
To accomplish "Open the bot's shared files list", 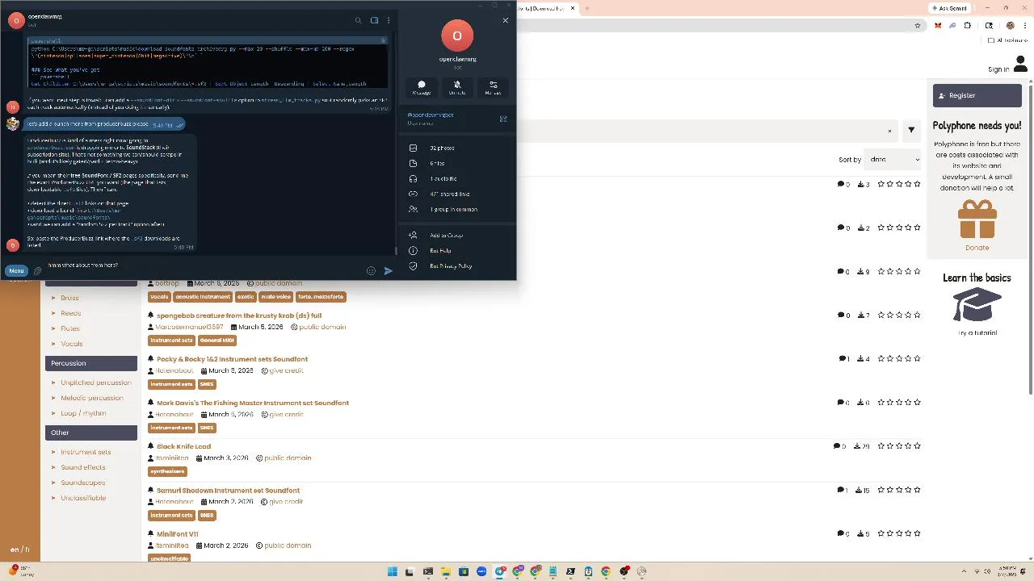I will (457, 164).
